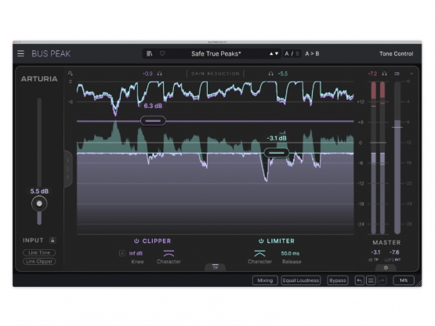Click the GAIN REDUCTION label
This screenshot has height=326, width=435.
pyautogui.click(x=216, y=74)
